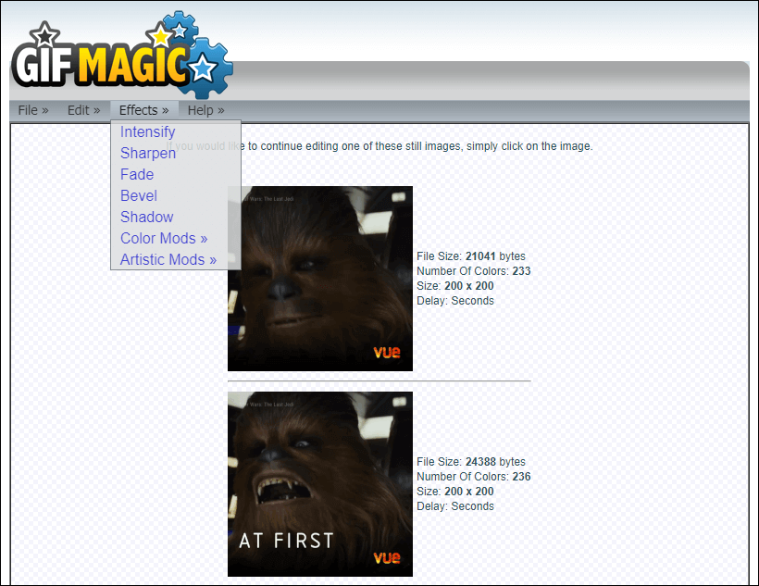
Task: Open the Help menu
Action: click(206, 110)
